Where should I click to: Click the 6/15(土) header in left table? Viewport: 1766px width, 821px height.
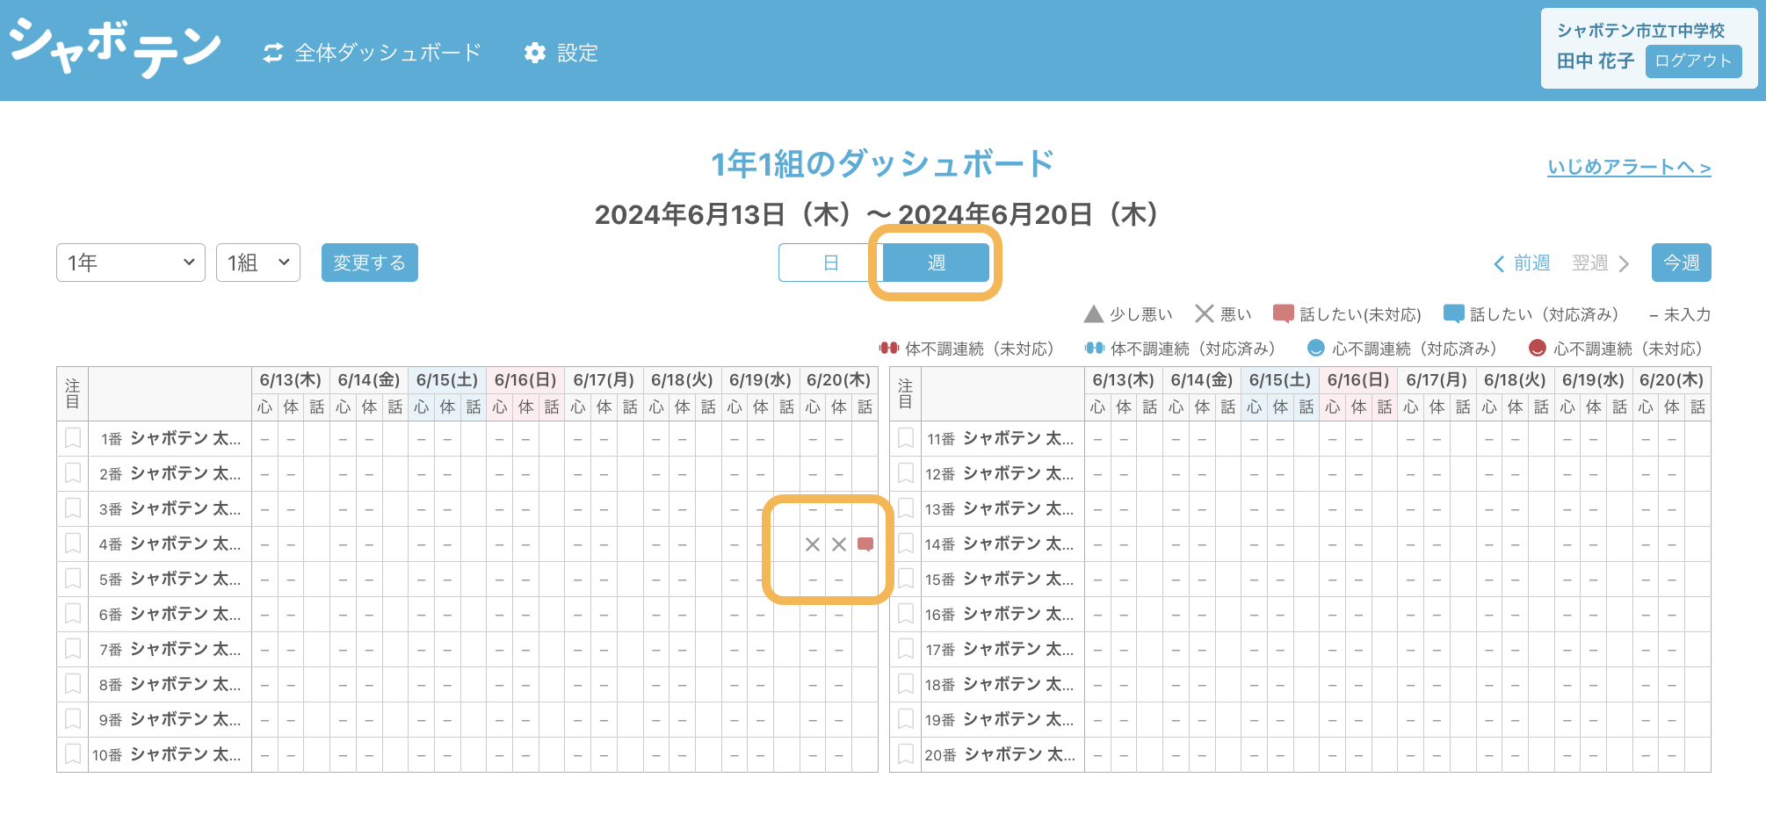pyautogui.click(x=447, y=380)
